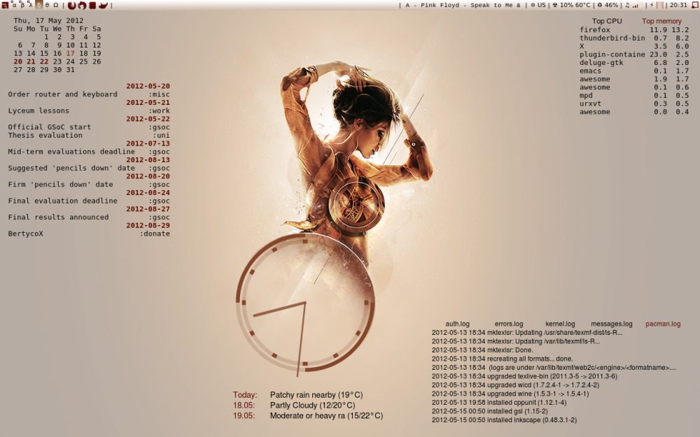
Task: Click agenda item 'Thesis evaluation'
Action: pyautogui.click(x=45, y=135)
